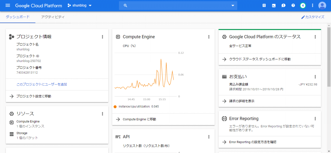This screenshot has height=153, width=331.
Task: Open the プロジェクト情報 card options menu
Action: tap(102, 37)
